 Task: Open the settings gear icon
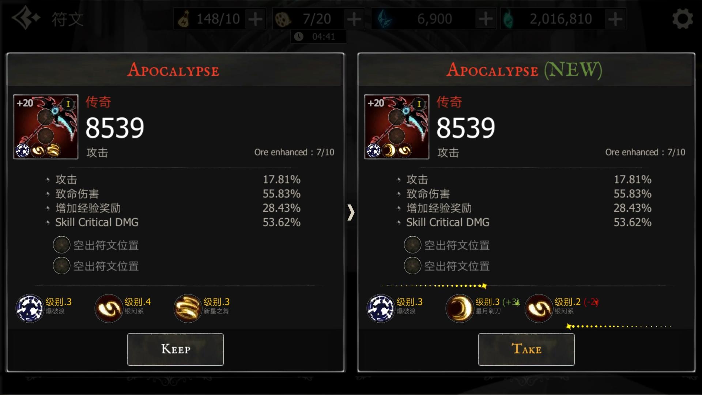pyautogui.click(x=683, y=19)
